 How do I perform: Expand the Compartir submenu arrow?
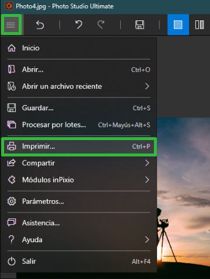[x=147, y=163]
